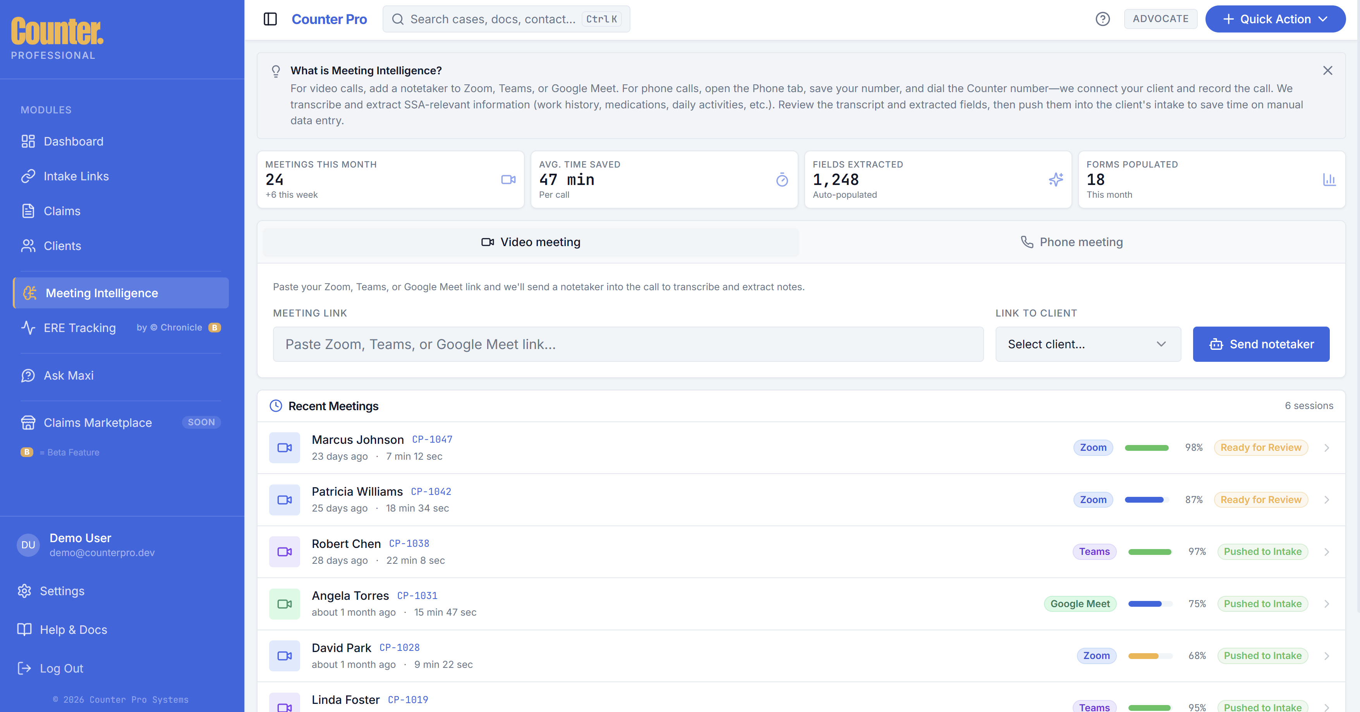The image size is (1360, 712).
Task: Open the search bar for cases and docs
Action: (x=506, y=19)
